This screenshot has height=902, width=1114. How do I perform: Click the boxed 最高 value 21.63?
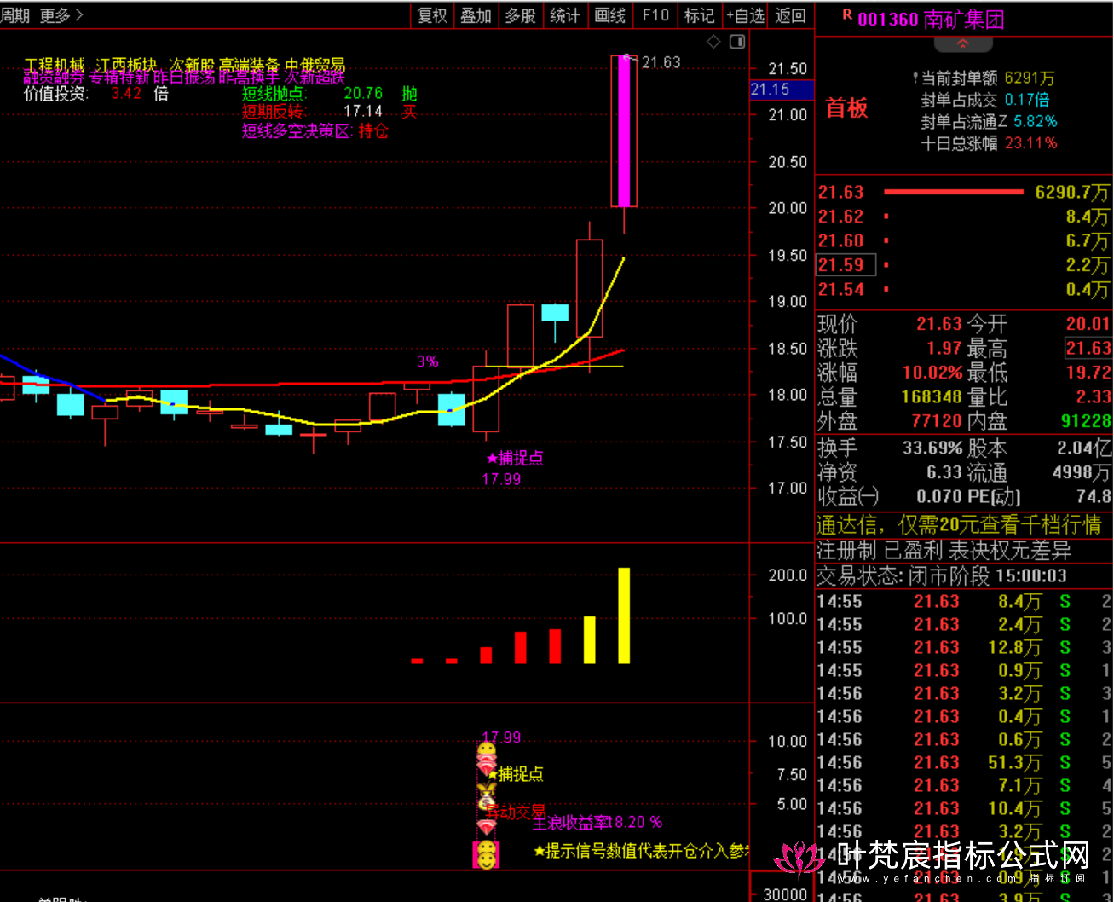coord(1088,348)
